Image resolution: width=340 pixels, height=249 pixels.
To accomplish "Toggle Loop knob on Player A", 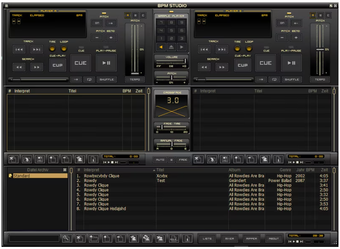I will click(64, 48).
